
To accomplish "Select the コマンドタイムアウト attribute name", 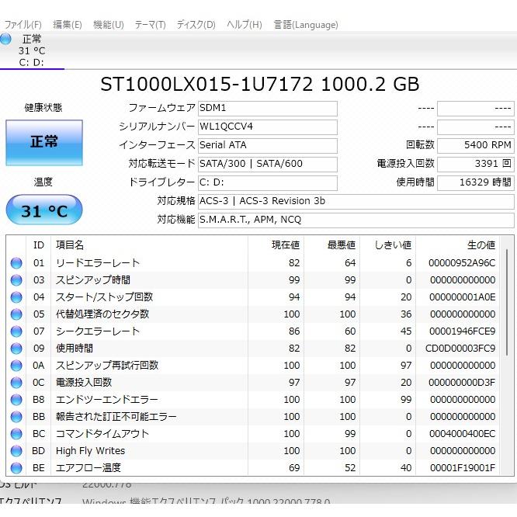I will coord(102,434).
